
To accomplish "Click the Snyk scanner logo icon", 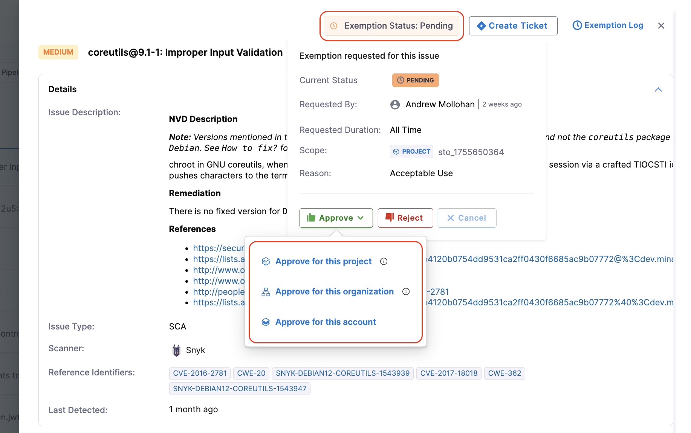I will pyautogui.click(x=176, y=350).
